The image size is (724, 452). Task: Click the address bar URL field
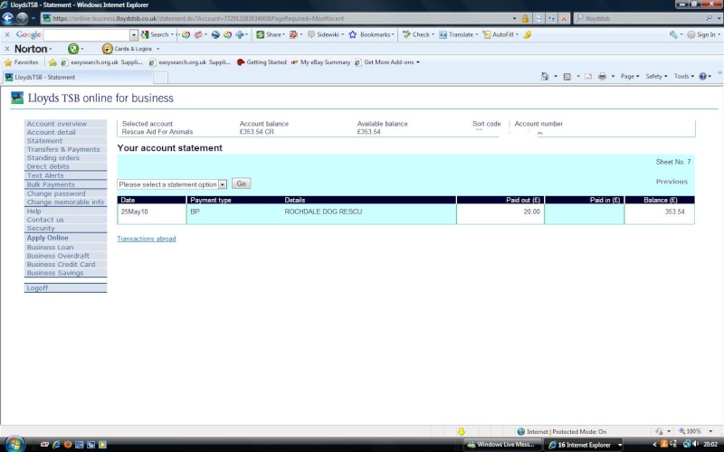coord(277,18)
